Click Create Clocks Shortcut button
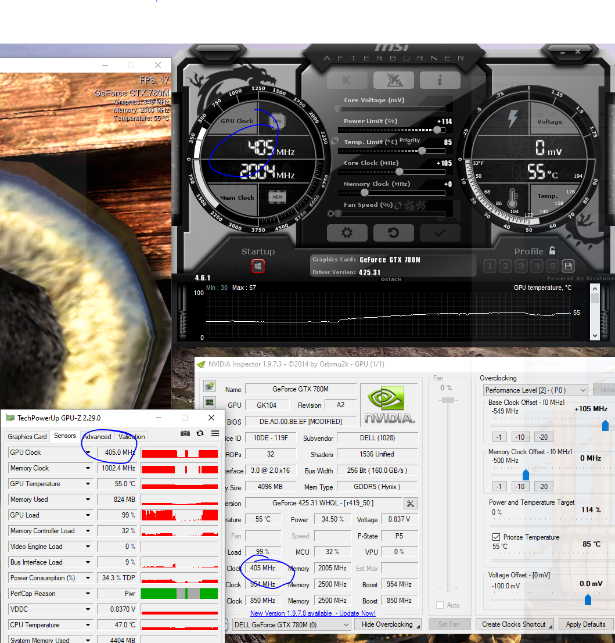Image resolution: width=615 pixels, height=643 pixels. (515, 624)
